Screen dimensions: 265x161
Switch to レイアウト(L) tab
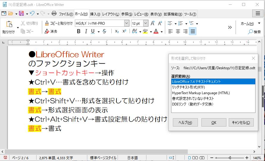[111, 14]
